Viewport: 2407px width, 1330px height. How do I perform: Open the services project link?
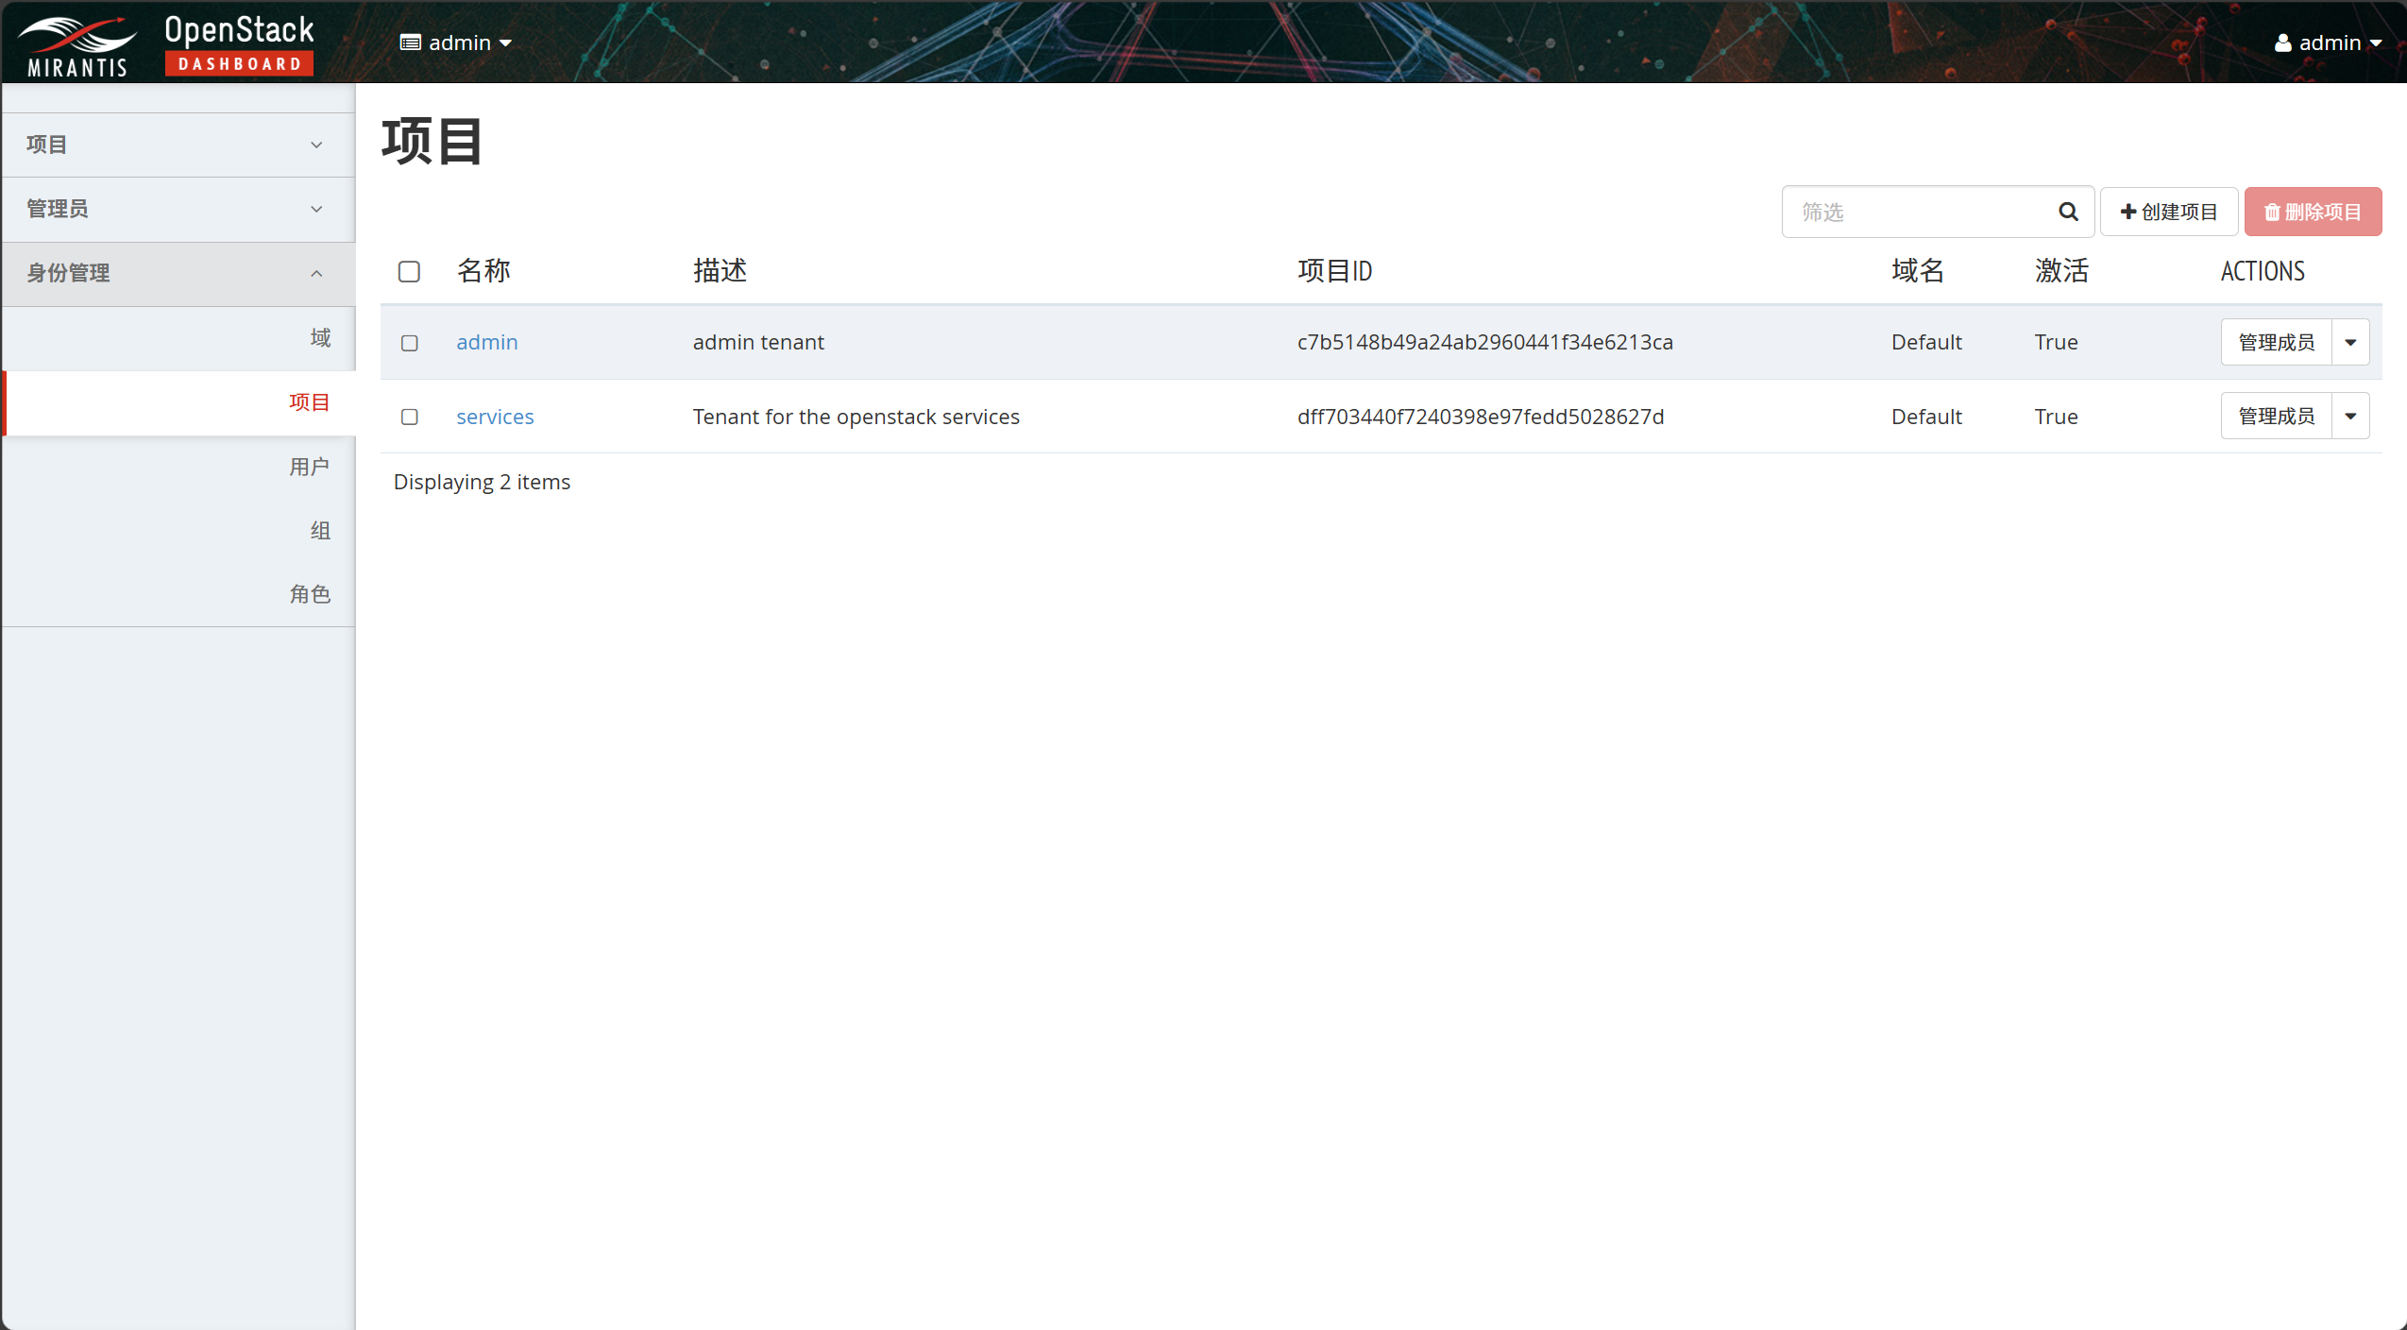[x=495, y=417]
